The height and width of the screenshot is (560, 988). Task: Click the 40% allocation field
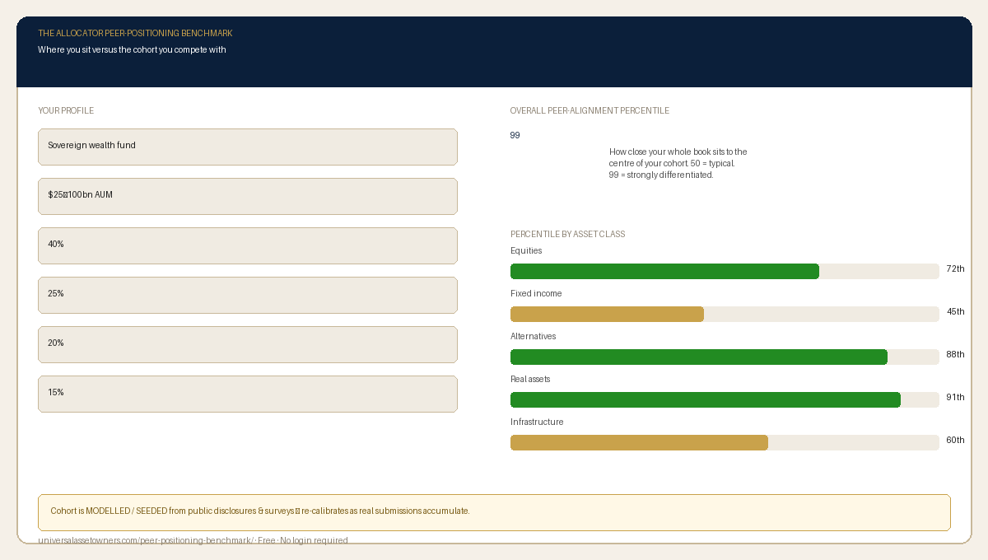pos(248,245)
